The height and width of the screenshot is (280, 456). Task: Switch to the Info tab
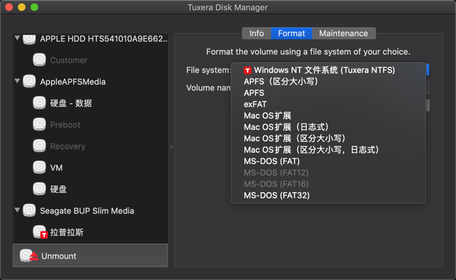tap(256, 34)
